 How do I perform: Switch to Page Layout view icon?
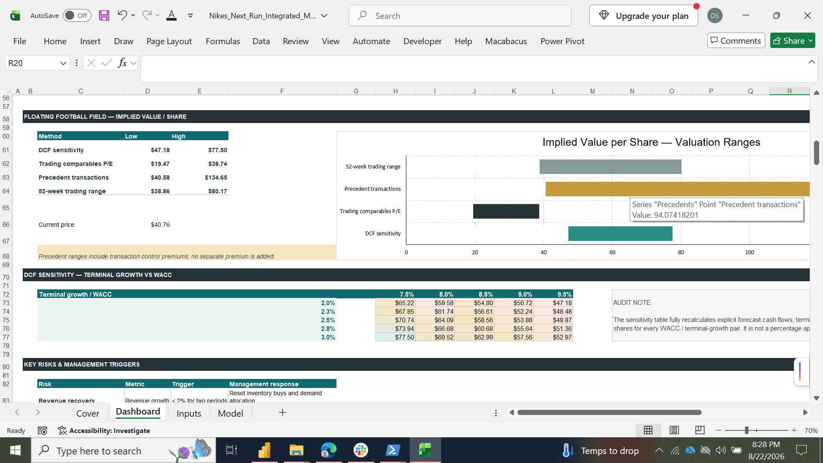click(674, 430)
